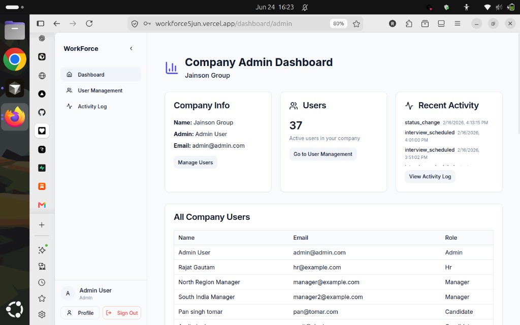Click the Sign Out button
Image resolution: width=520 pixels, height=325 pixels.
tap(122, 313)
